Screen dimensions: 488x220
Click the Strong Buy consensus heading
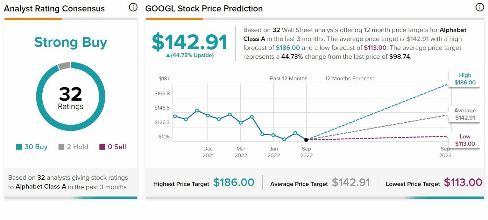pyautogui.click(x=70, y=42)
